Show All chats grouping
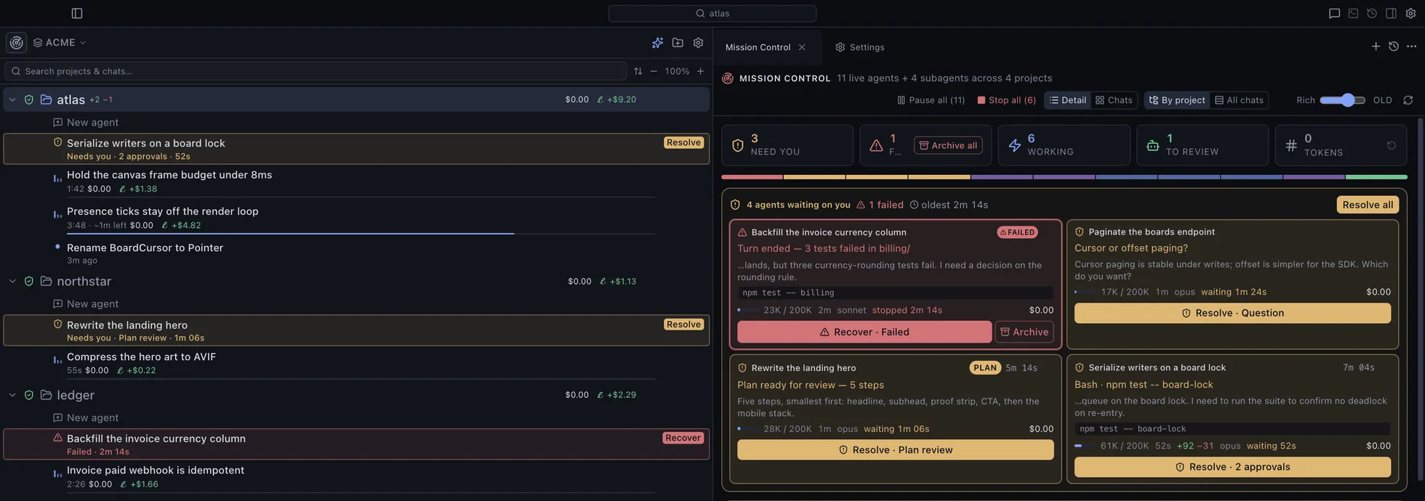This screenshot has width=1425, height=501. [1239, 100]
